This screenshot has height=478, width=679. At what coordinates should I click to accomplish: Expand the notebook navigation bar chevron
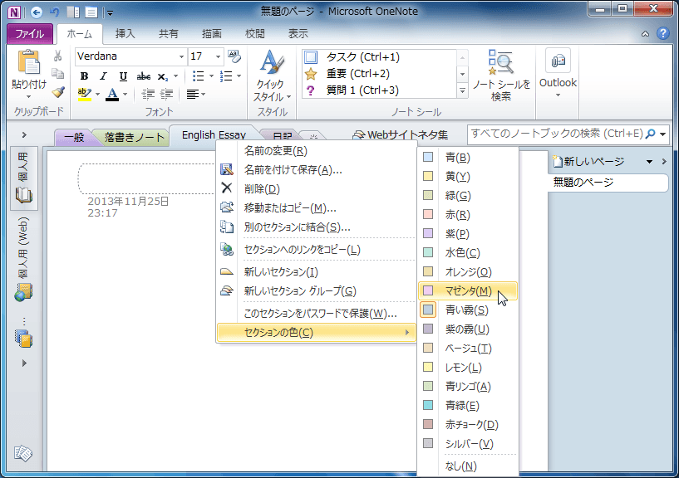[24, 135]
